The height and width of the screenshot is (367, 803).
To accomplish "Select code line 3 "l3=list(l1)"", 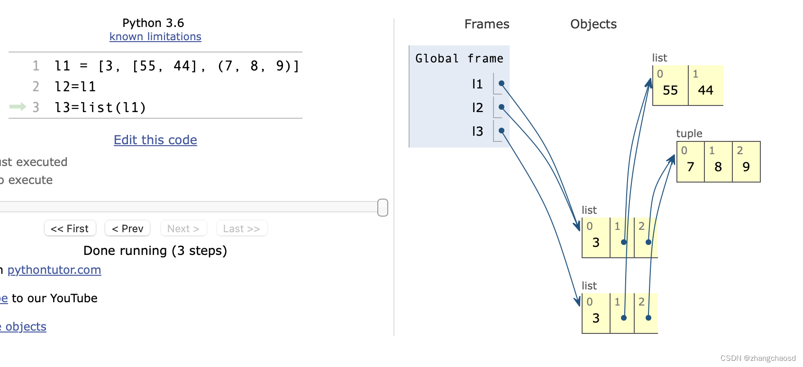I will point(100,107).
